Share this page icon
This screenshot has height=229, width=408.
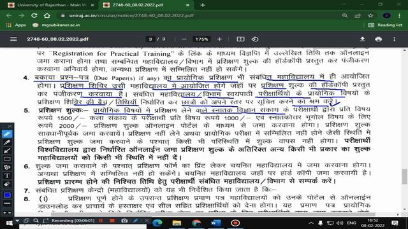358,15
